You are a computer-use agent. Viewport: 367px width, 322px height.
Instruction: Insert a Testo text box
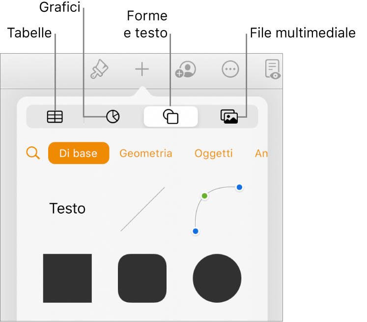pos(68,208)
